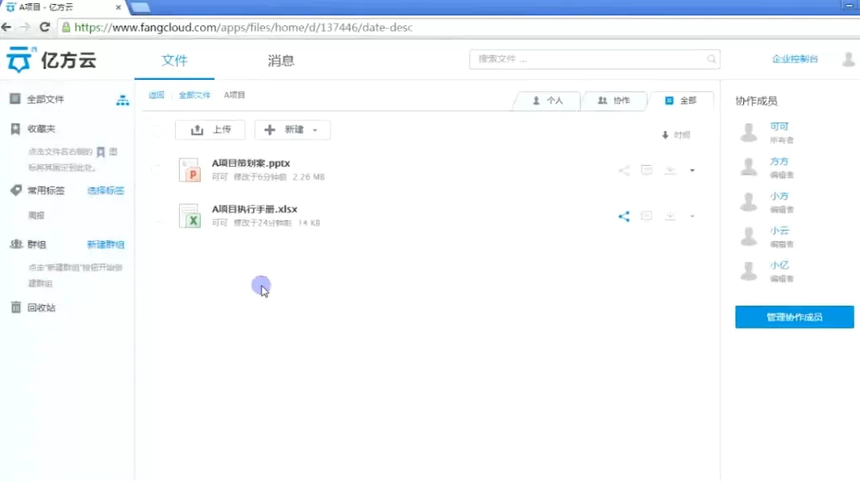Open member name 方方
860x482 pixels.
[778, 161]
